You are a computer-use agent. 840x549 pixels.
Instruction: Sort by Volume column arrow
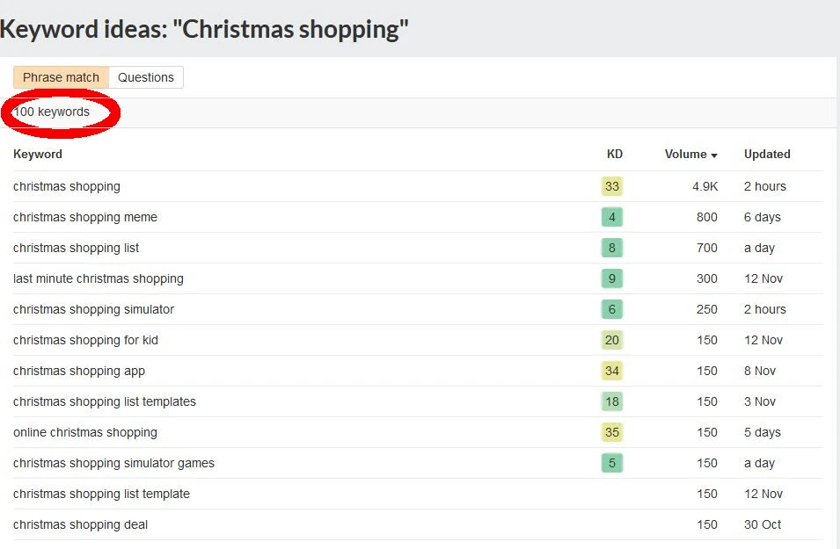pos(714,155)
